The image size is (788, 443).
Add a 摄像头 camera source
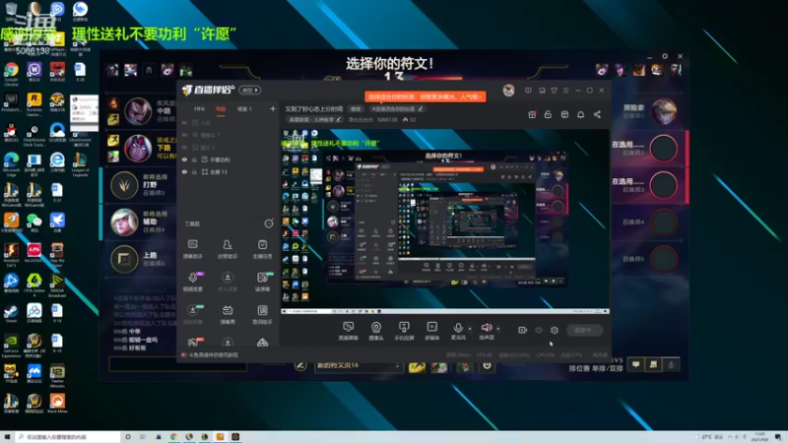tap(376, 331)
